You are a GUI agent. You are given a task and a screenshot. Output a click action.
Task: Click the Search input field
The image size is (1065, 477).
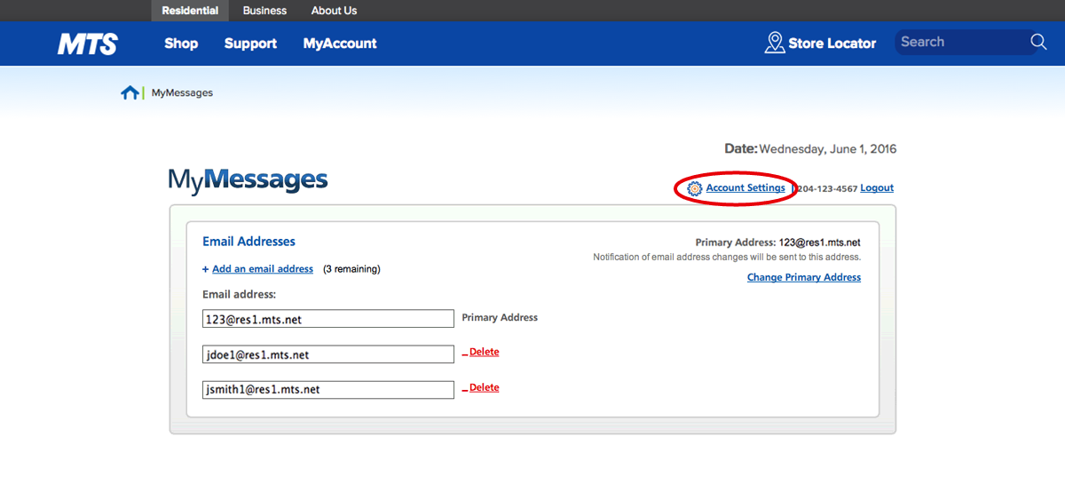coord(963,42)
